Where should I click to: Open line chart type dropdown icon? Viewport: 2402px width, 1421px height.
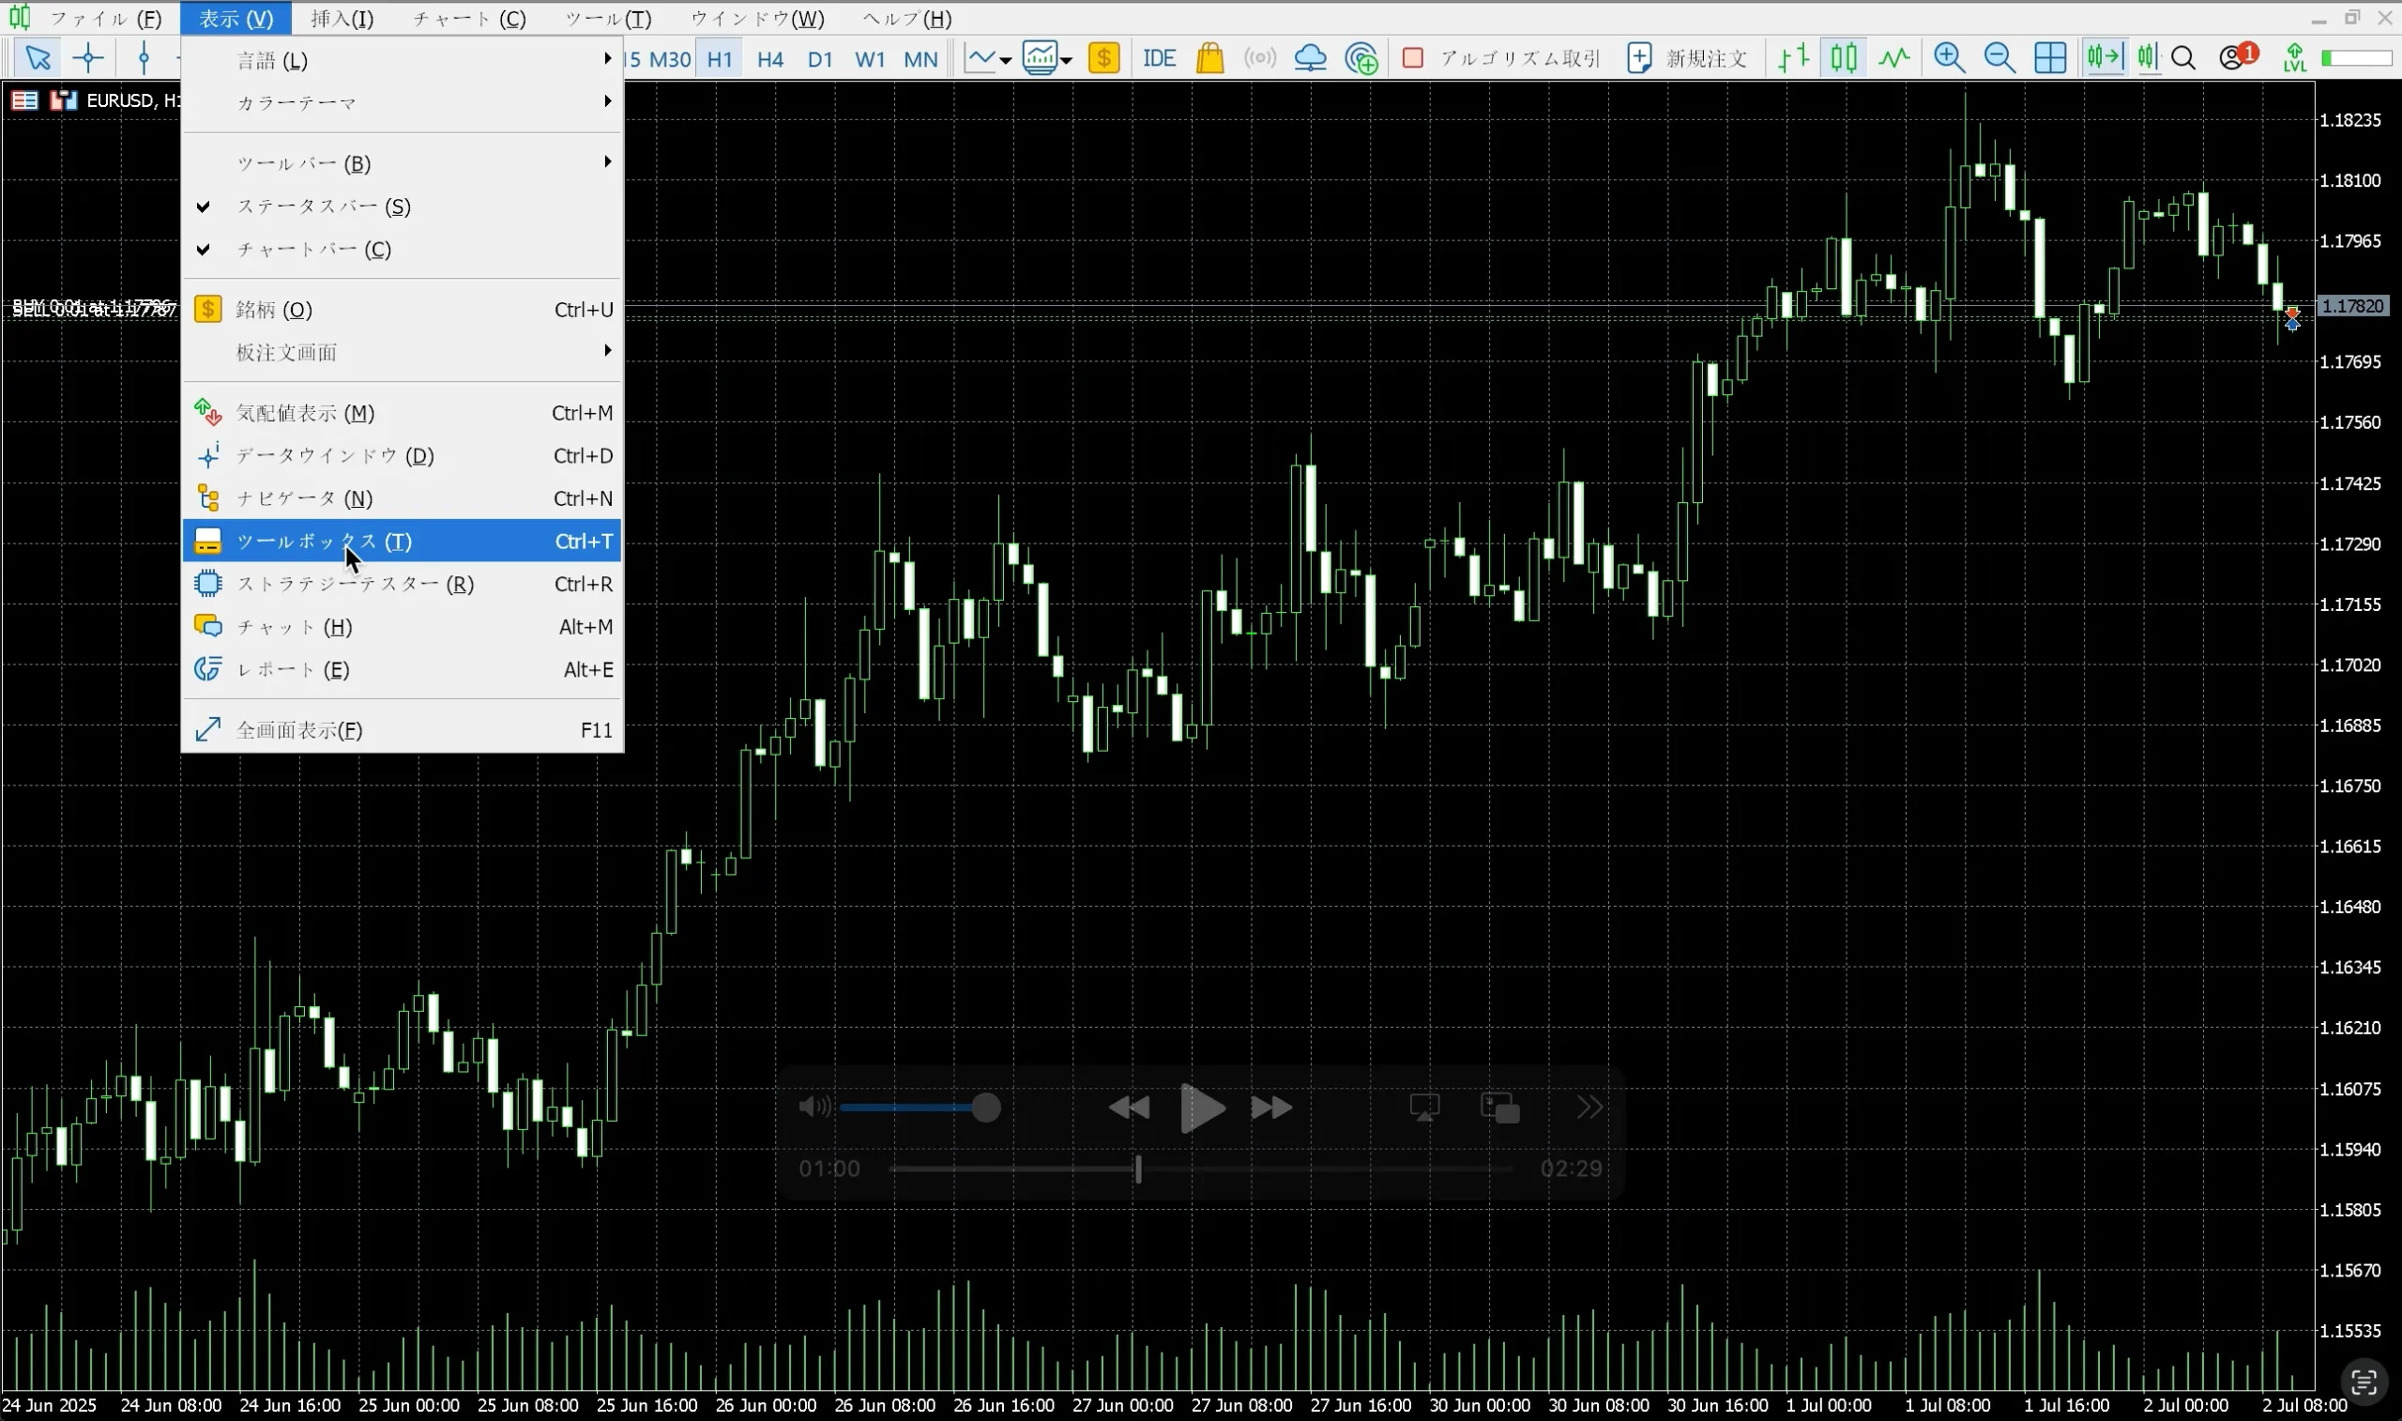980,58
